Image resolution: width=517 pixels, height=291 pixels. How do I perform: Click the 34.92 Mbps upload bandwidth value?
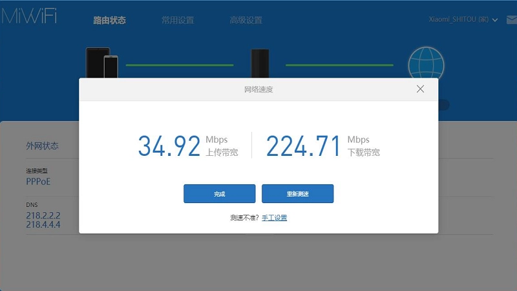169,146
